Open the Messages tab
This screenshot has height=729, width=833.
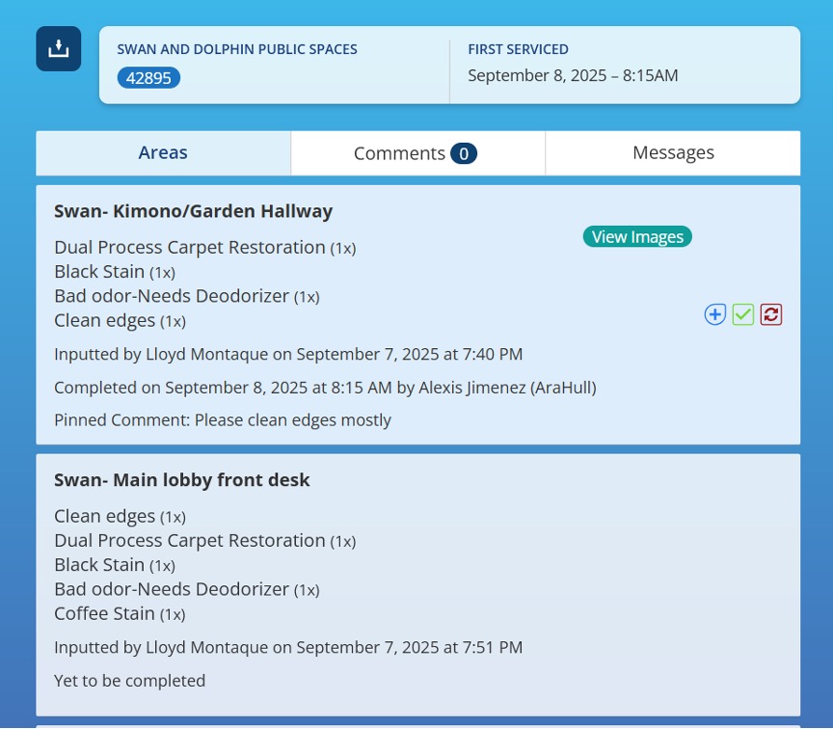pos(673,153)
